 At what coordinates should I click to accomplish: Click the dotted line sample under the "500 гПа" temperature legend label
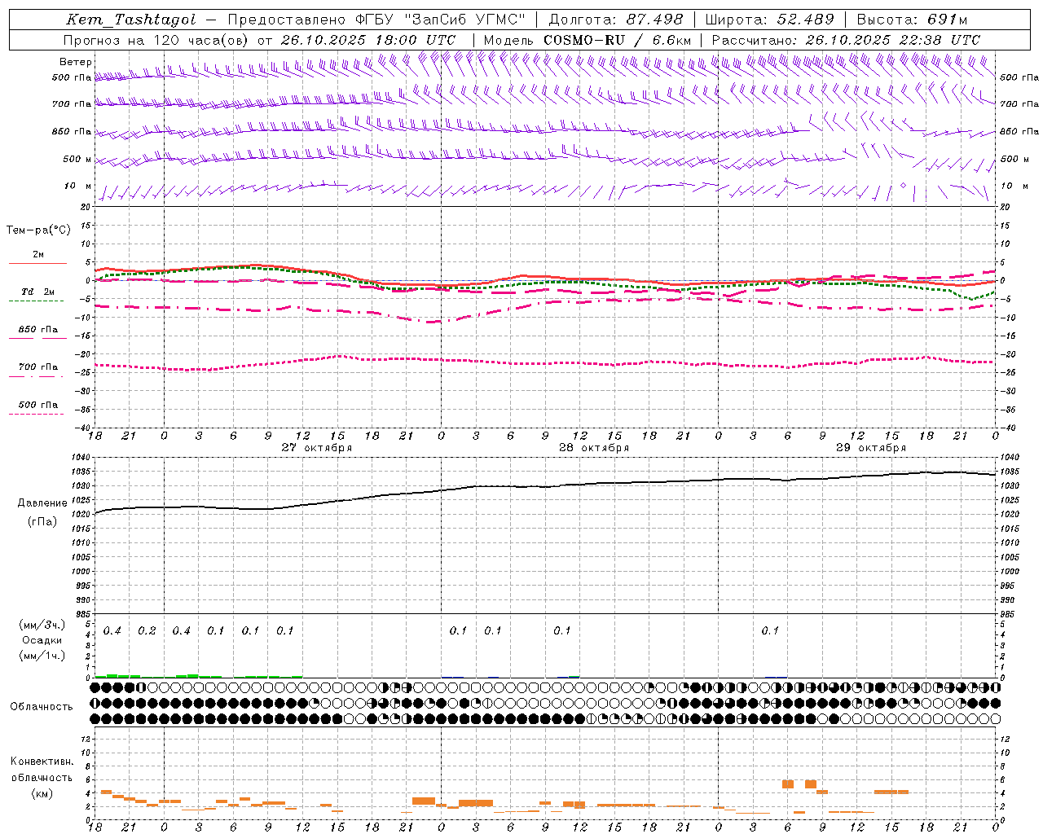pos(36,414)
